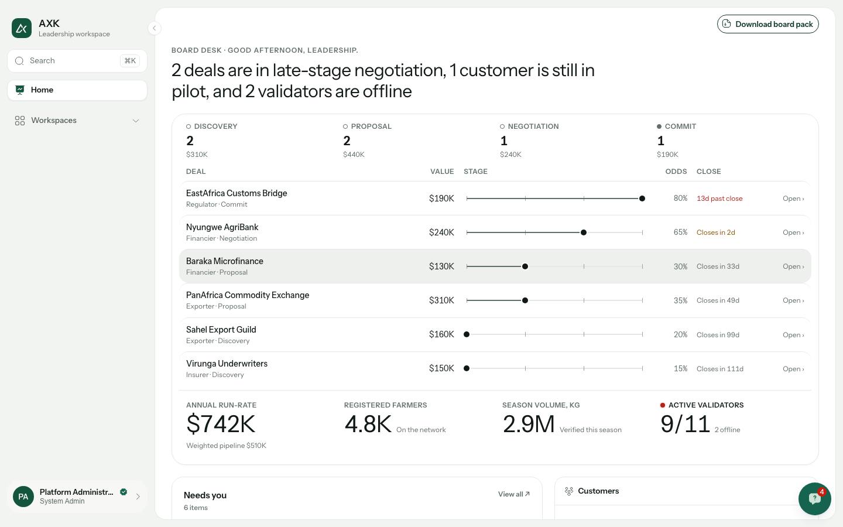The width and height of the screenshot is (843, 527).
Task: Click the Customers panel heading
Action: [x=598, y=491]
